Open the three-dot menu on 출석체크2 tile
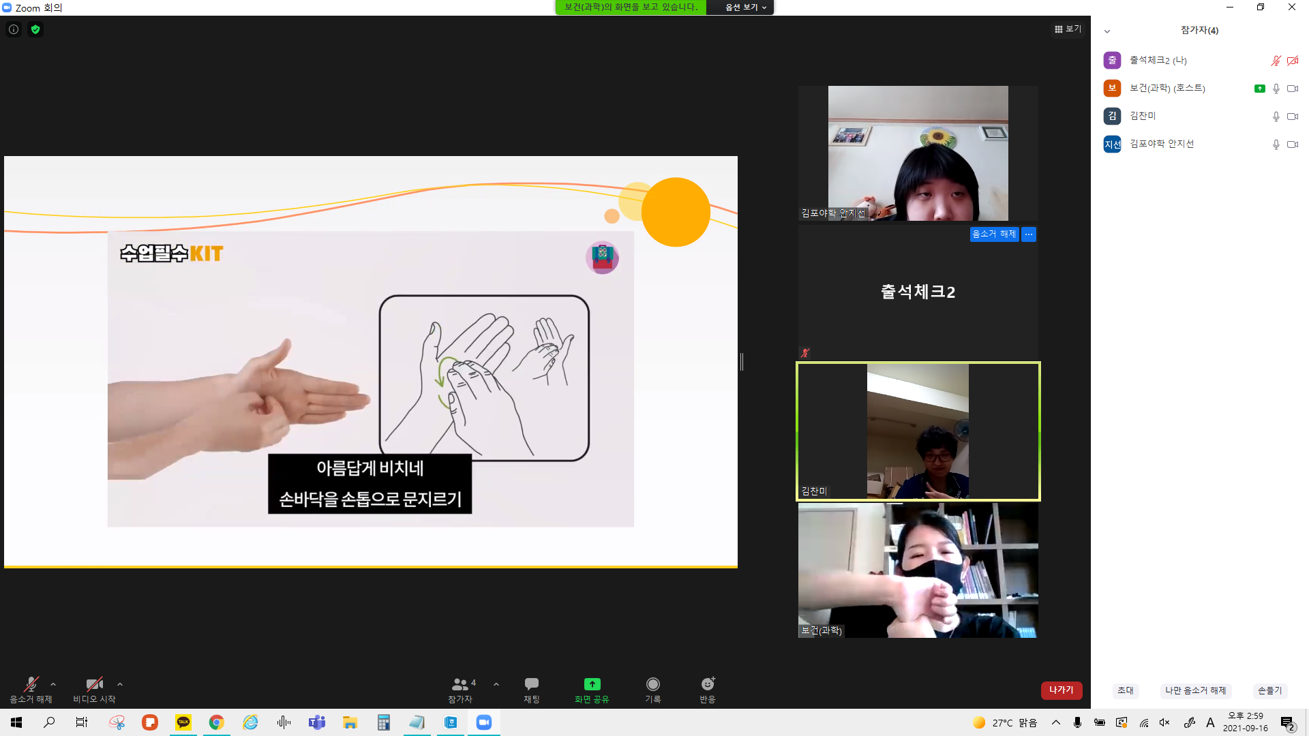The height and width of the screenshot is (736, 1309). [1029, 234]
